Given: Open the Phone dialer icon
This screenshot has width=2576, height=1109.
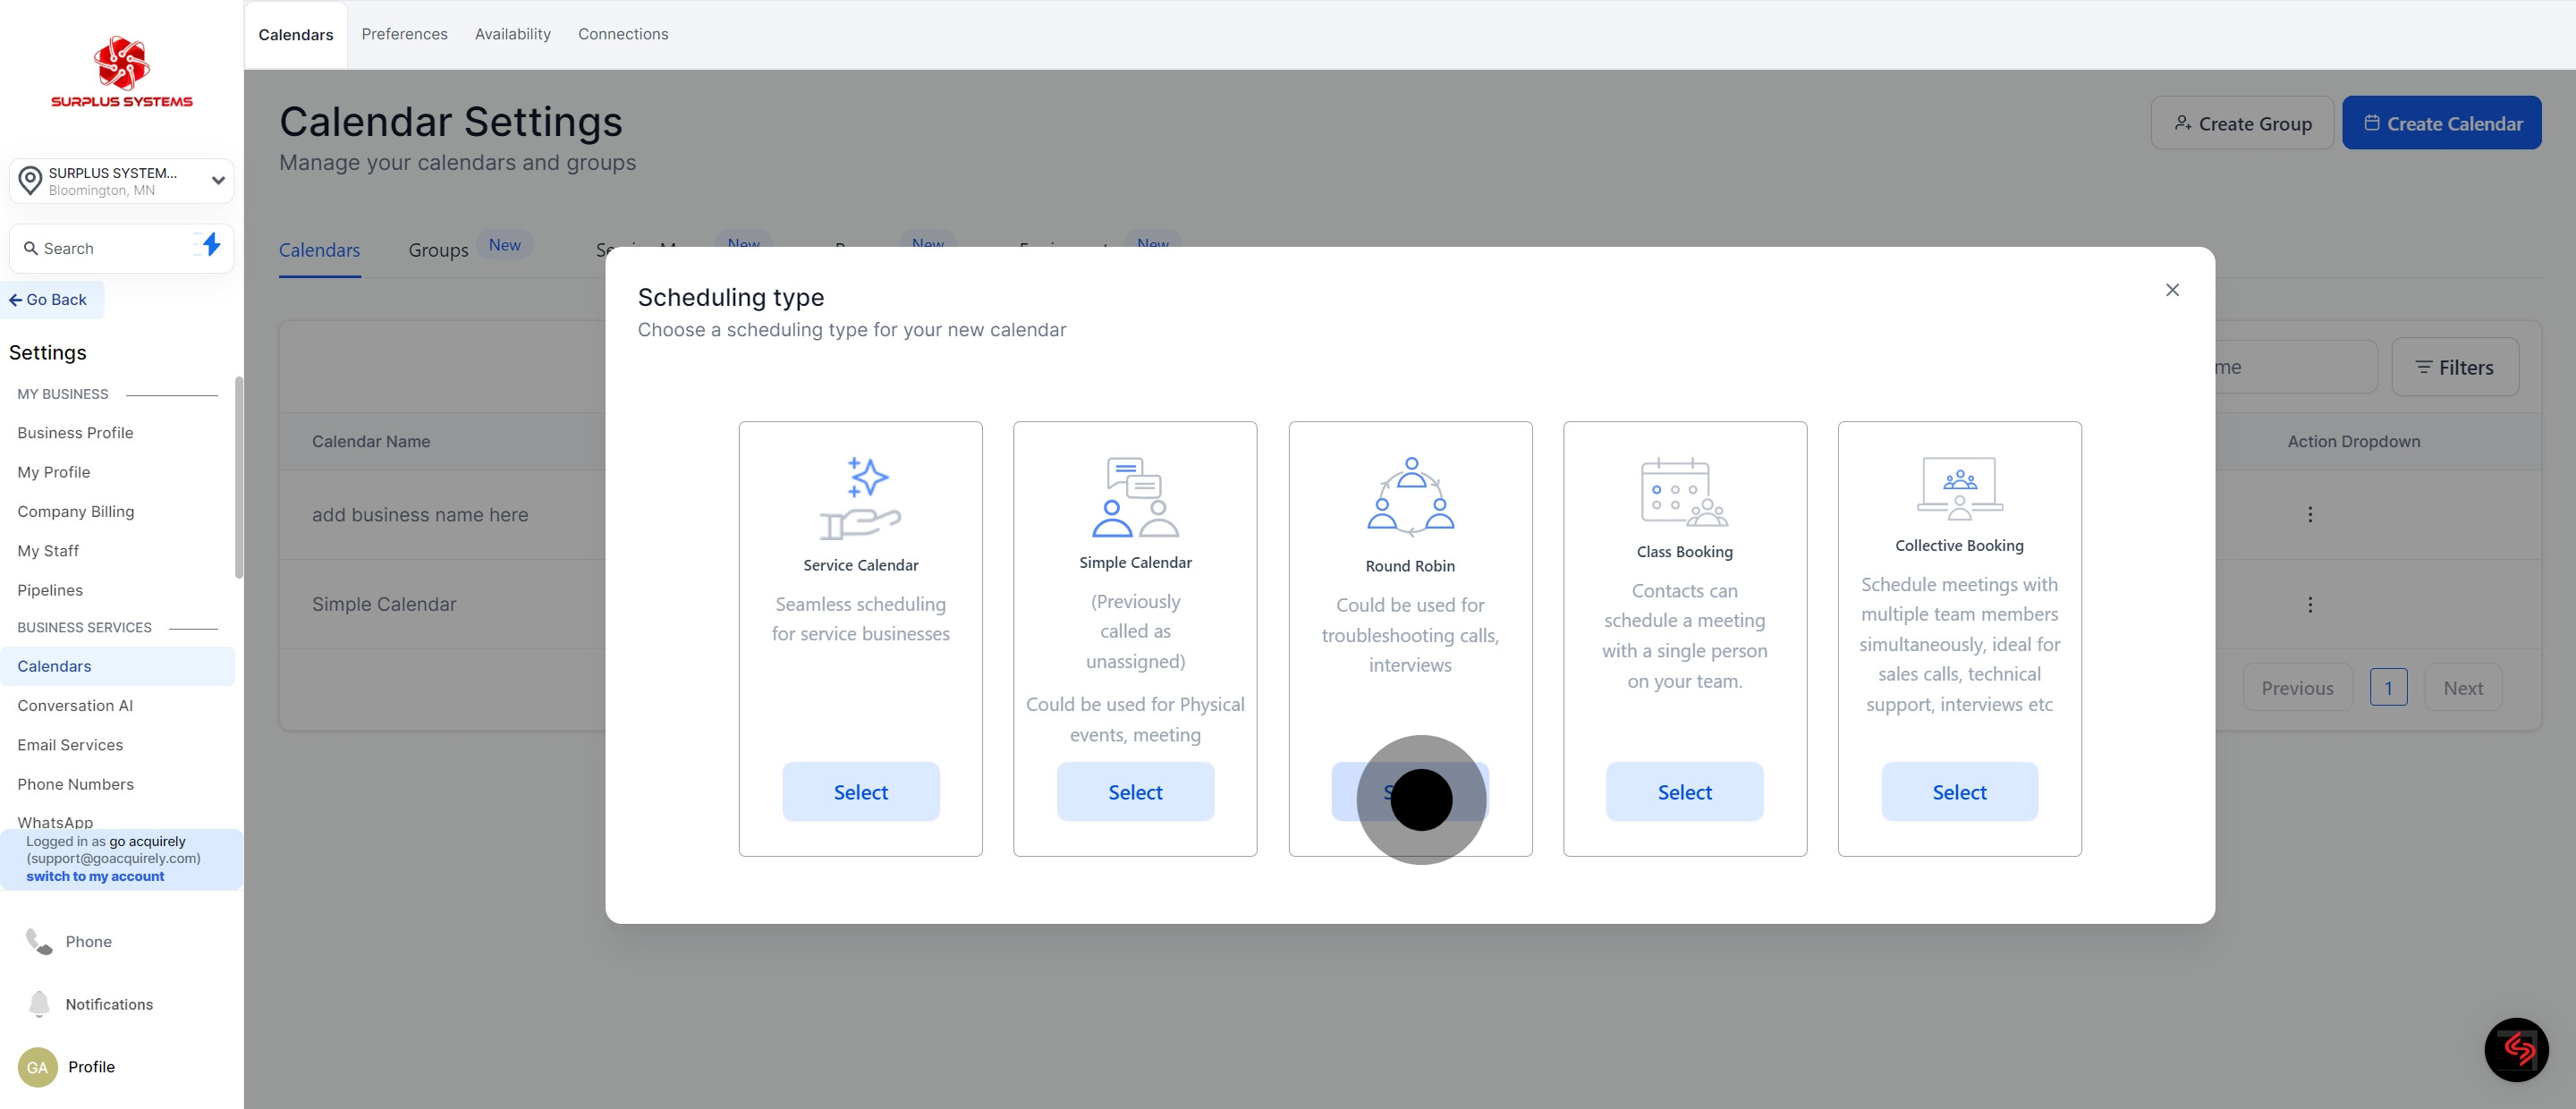Looking at the screenshot, I should point(39,941).
